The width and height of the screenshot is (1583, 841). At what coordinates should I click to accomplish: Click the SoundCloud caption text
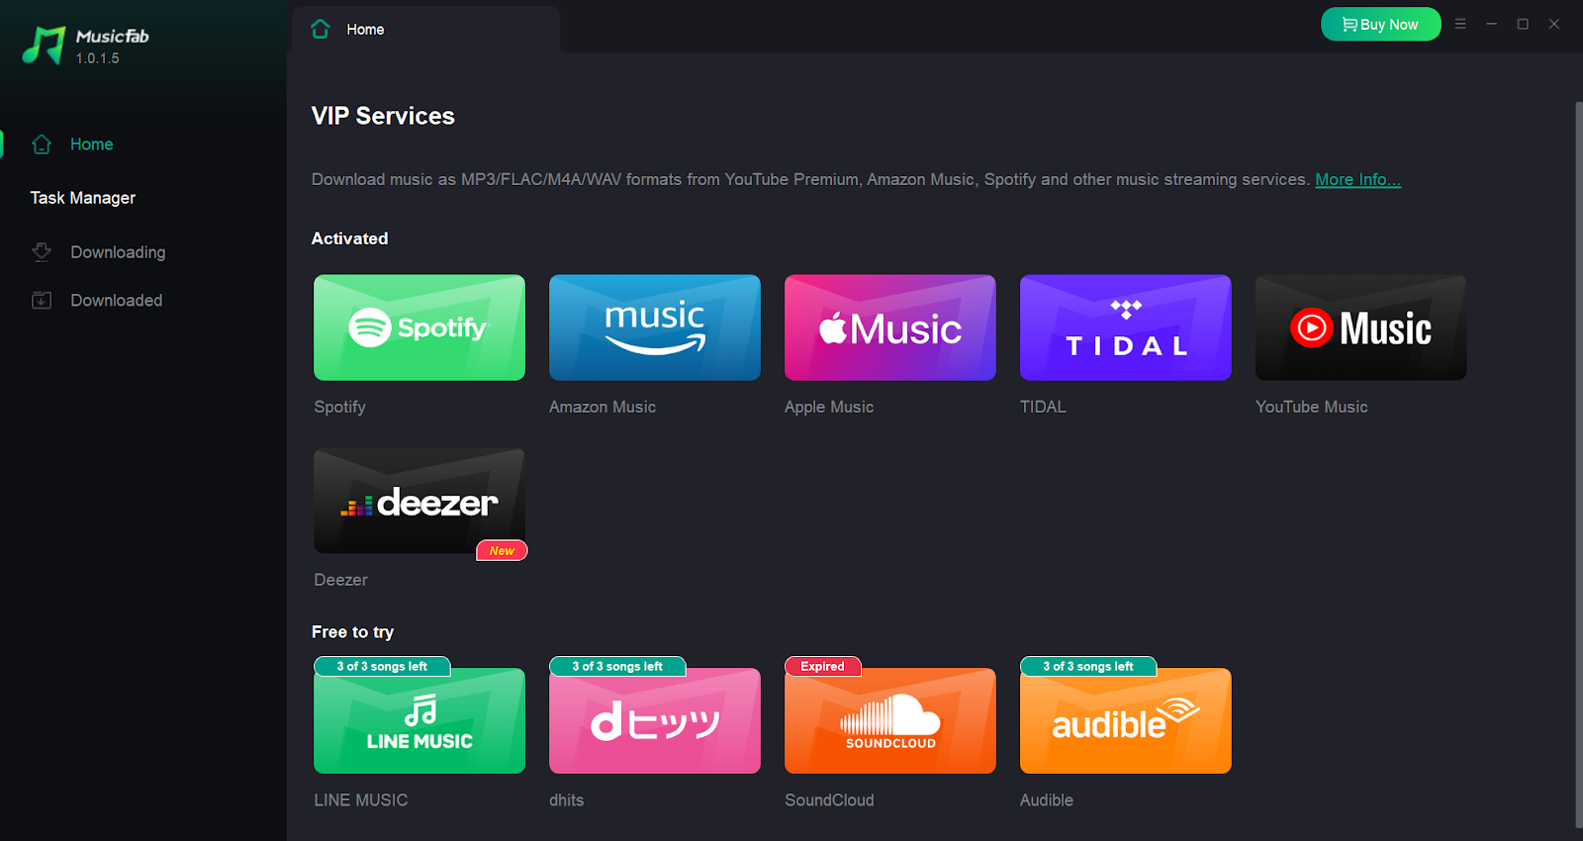829,800
